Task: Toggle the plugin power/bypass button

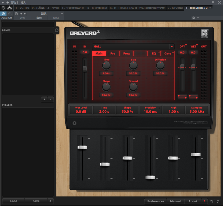Action: tap(3, 13)
